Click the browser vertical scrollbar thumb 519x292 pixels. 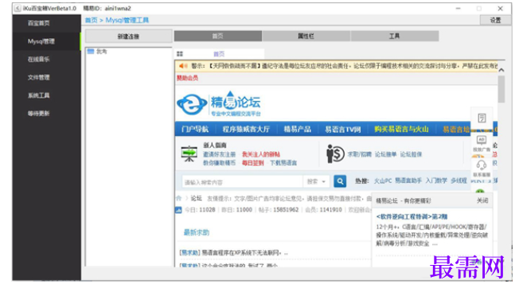click(501, 89)
